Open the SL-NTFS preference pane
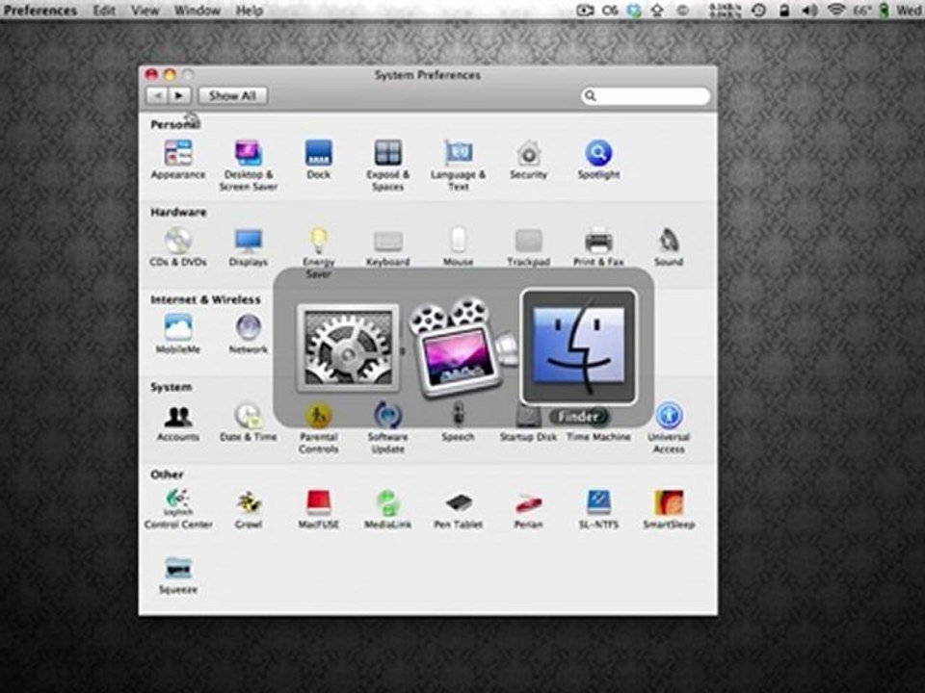The height and width of the screenshot is (693, 925). [598, 509]
